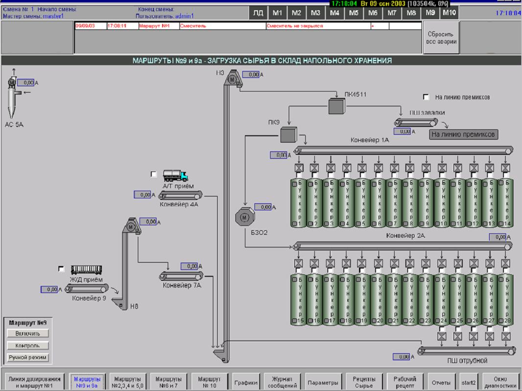The height and width of the screenshot is (391, 522).
Task: Click the railcar icon for Ж/Д приём
Action: (86, 269)
